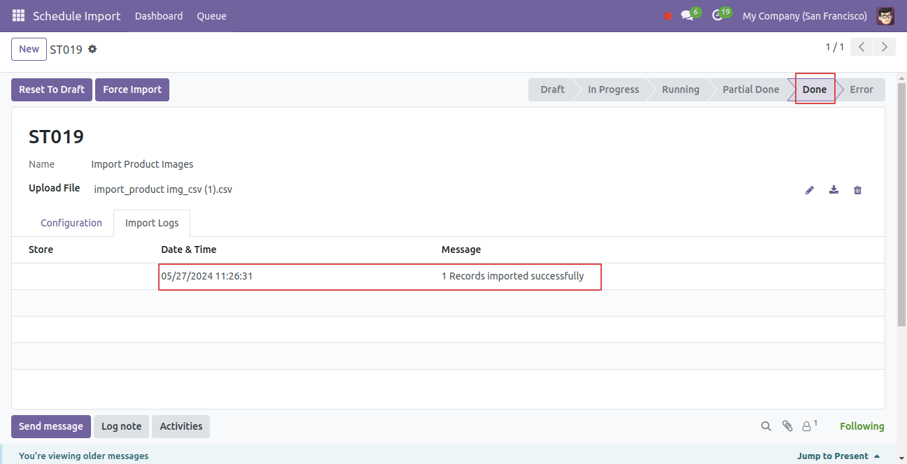This screenshot has width=907, height=464.
Task: Click the Following button
Action: [862, 426]
